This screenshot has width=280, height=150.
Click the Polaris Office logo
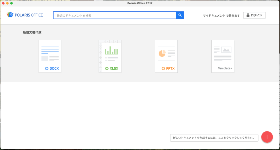point(25,15)
